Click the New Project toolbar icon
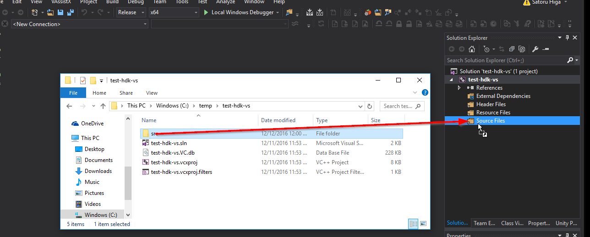The image size is (590, 237). pos(35,12)
